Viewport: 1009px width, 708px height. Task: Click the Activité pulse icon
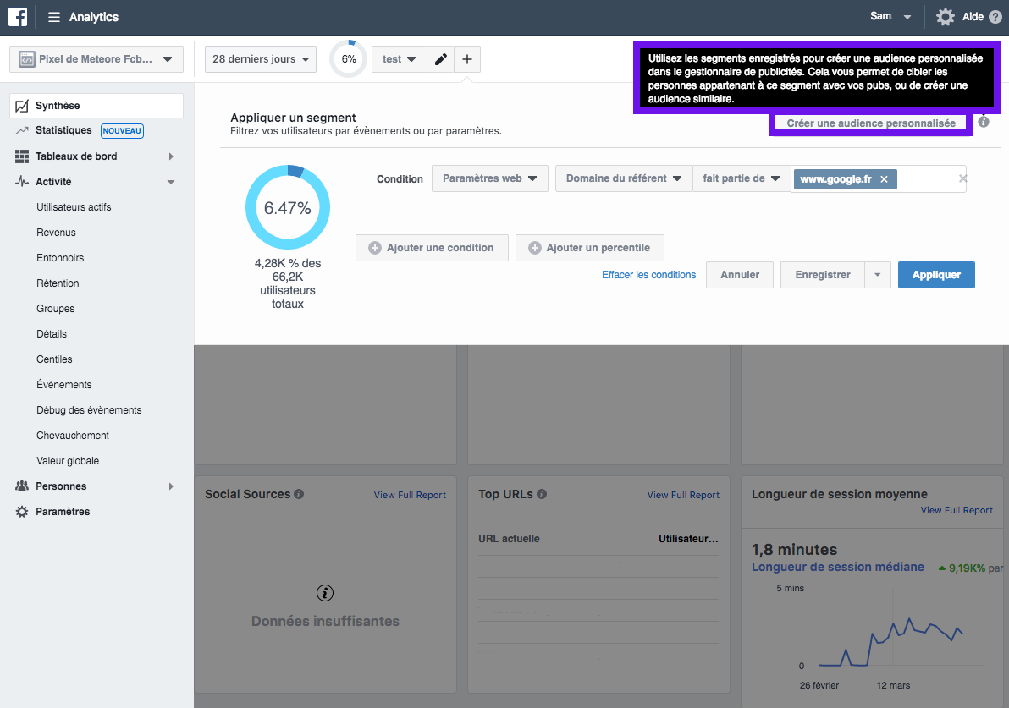(x=22, y=181)
